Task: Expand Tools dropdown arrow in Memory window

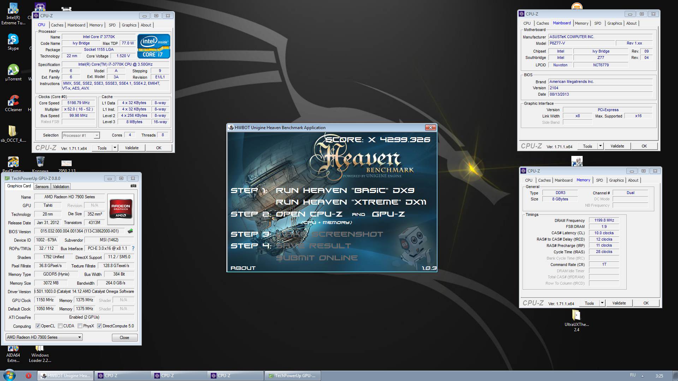Action: tap(602, 303)
